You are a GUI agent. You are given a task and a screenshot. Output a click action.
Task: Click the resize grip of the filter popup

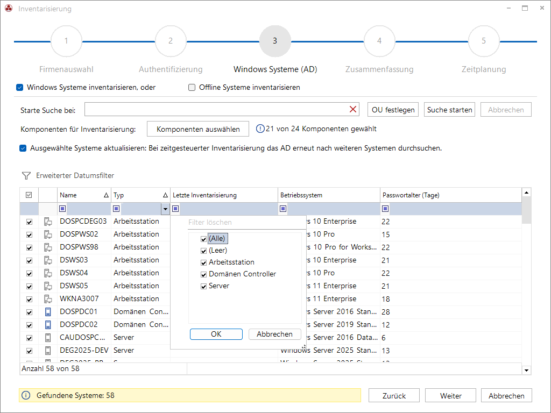click(x=303, y=347)
